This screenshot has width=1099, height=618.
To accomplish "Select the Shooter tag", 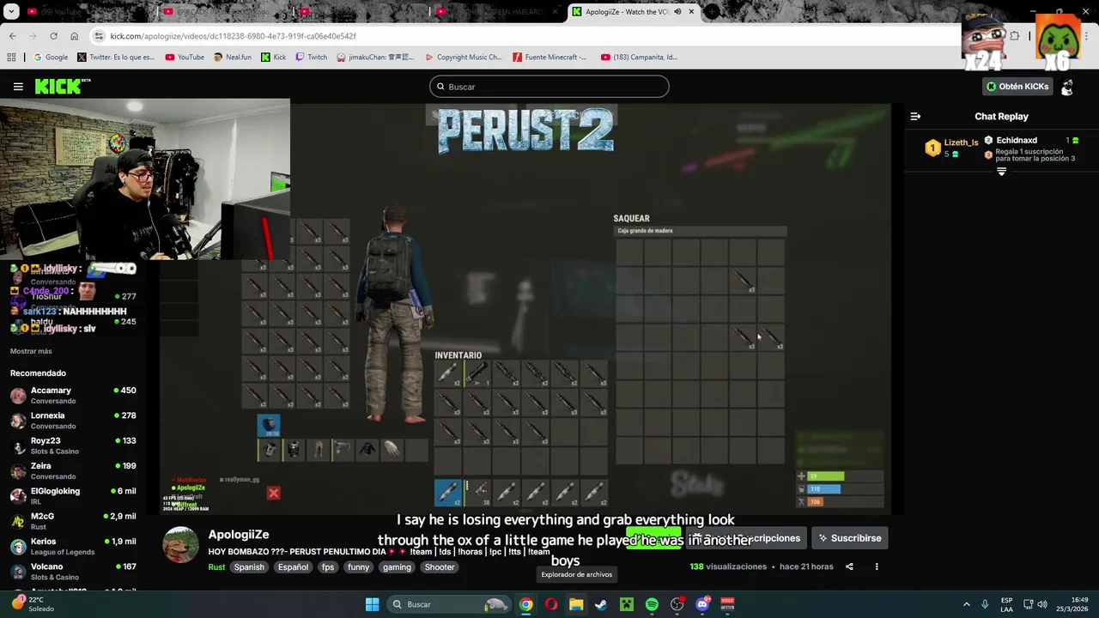I will [x=440, y=566].
